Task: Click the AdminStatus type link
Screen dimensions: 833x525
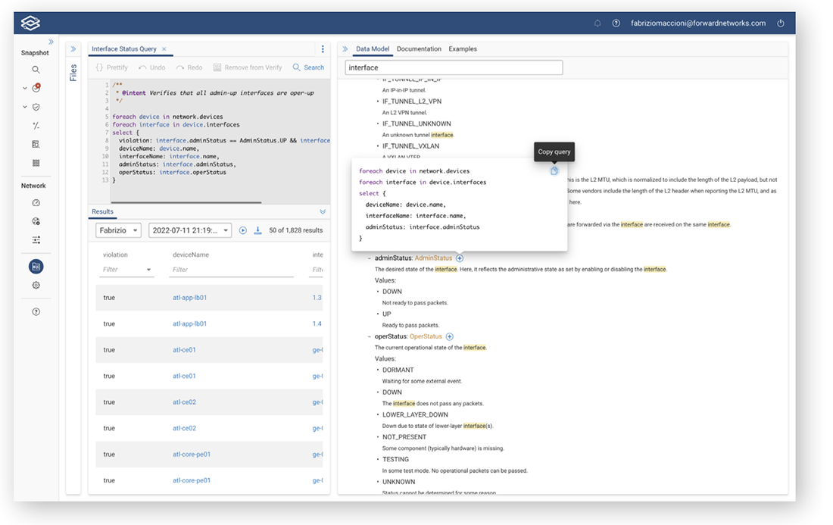Action: pyautogui.click(x=433, y=258)
